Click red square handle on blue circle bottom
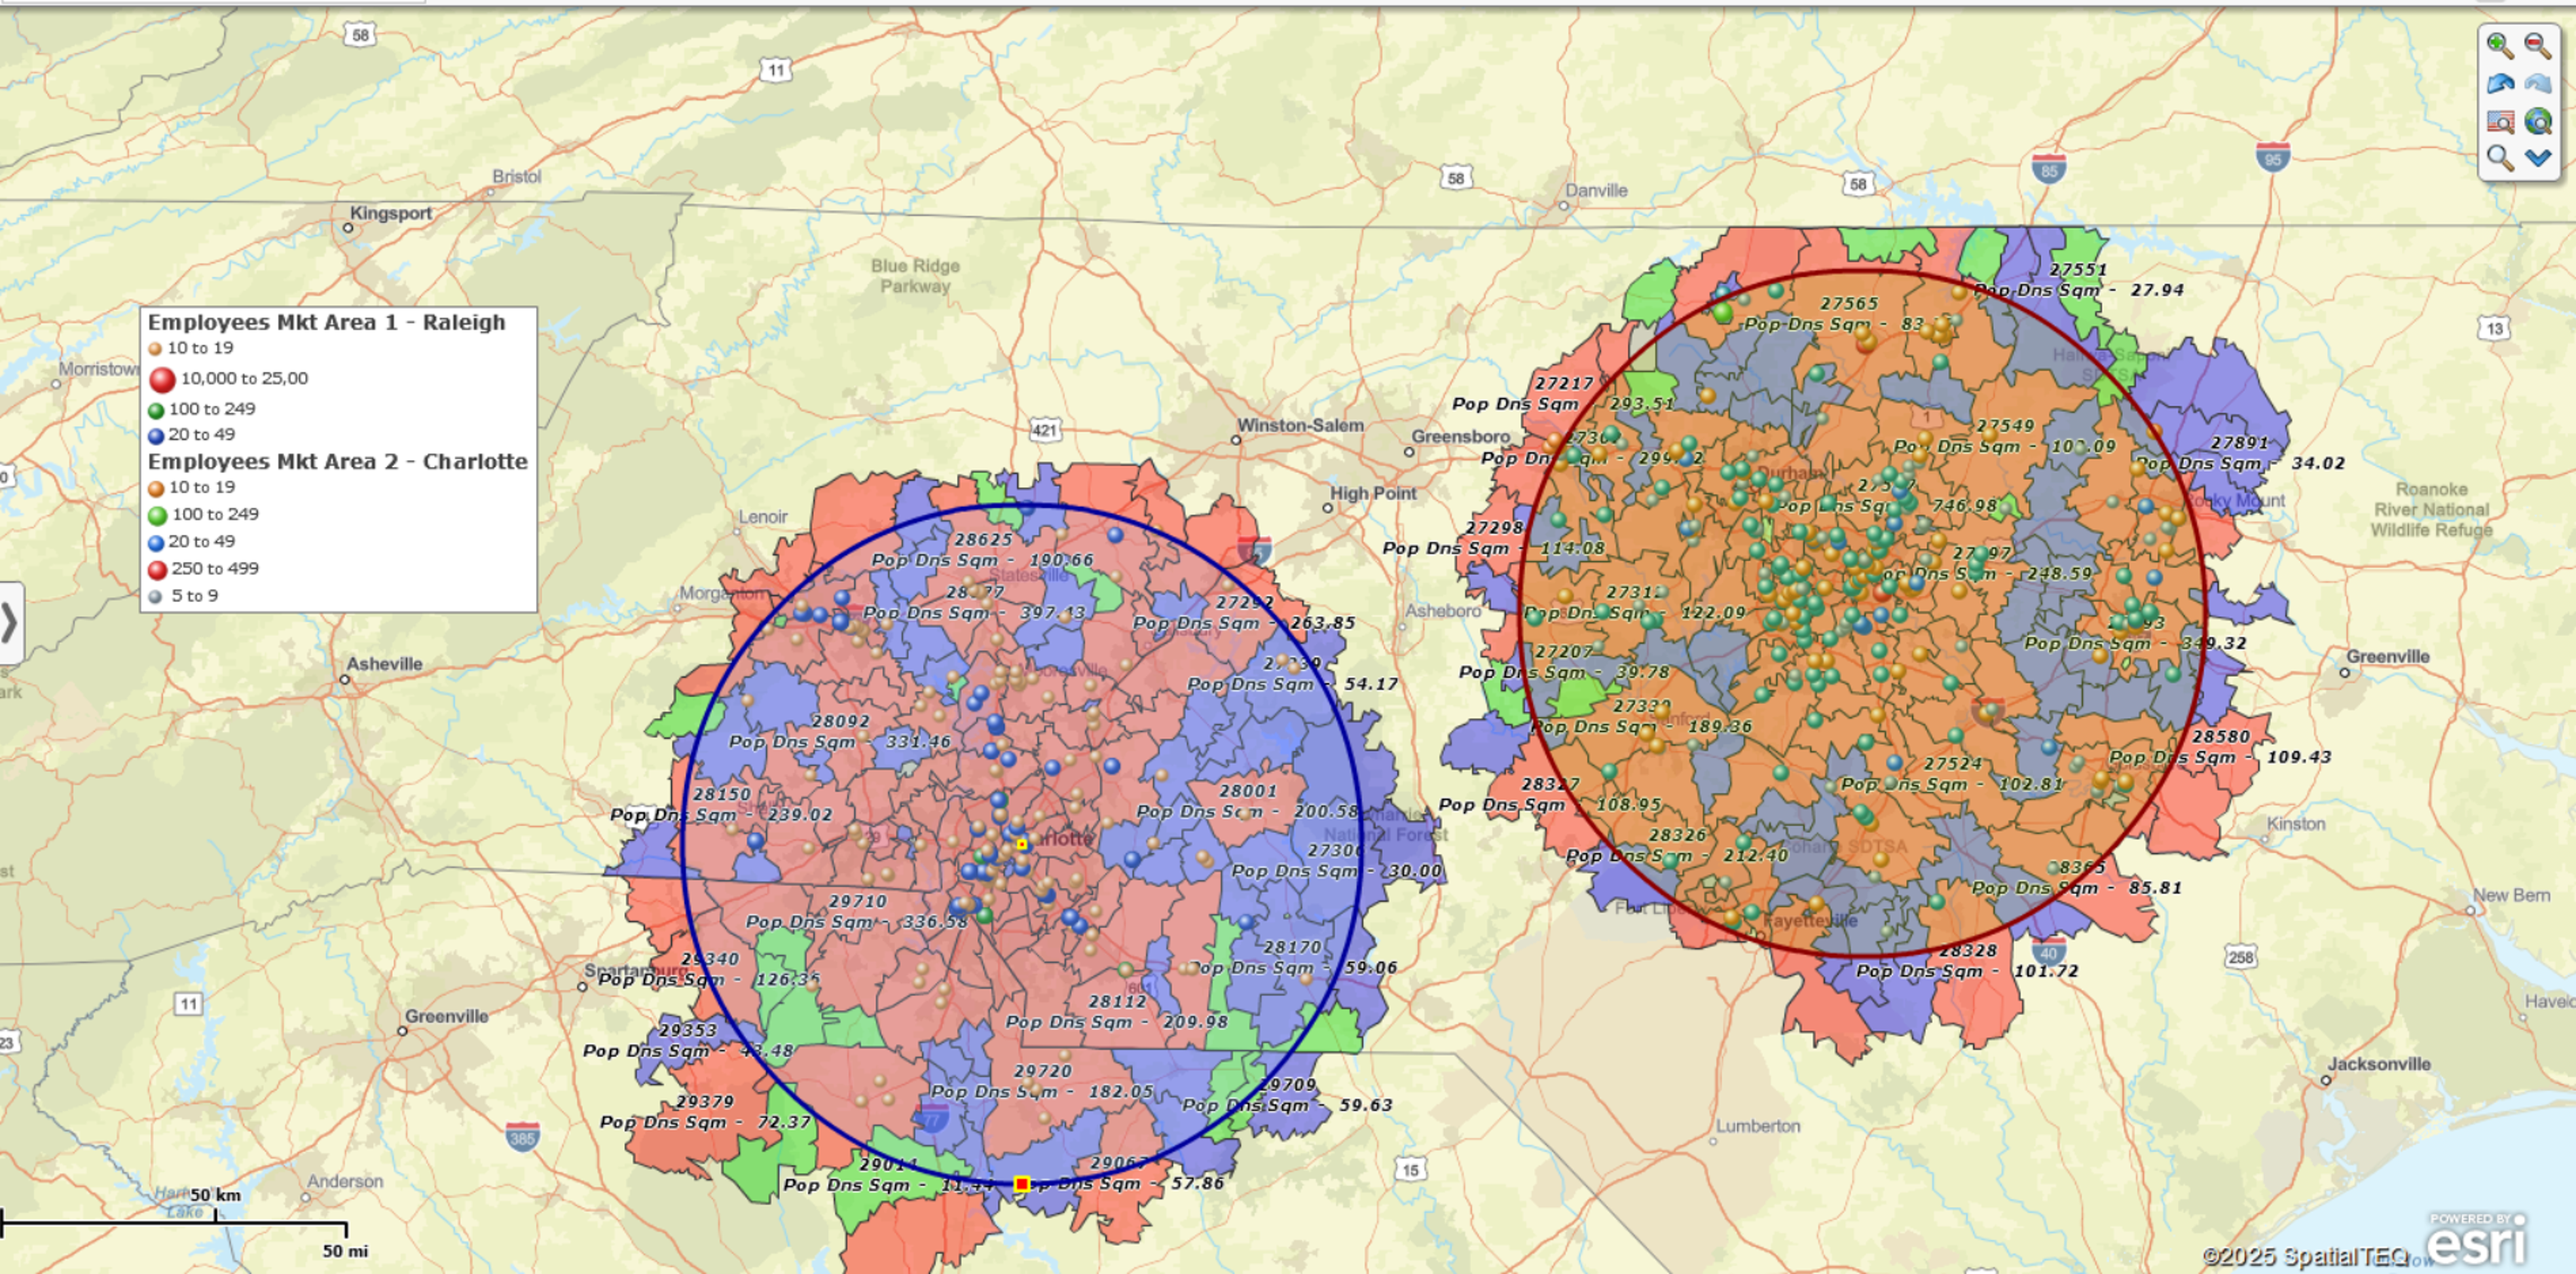Screen dimensions: 2576x1274 (x=1021, y=1184)
